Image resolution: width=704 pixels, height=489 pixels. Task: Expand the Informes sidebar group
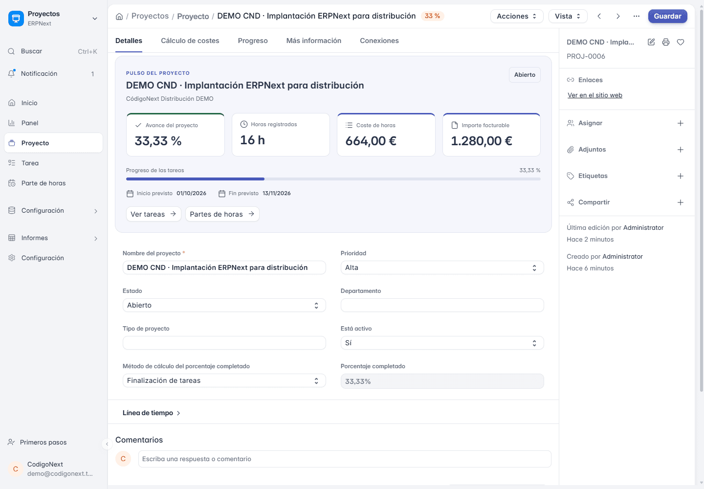(x=53, y=238)
